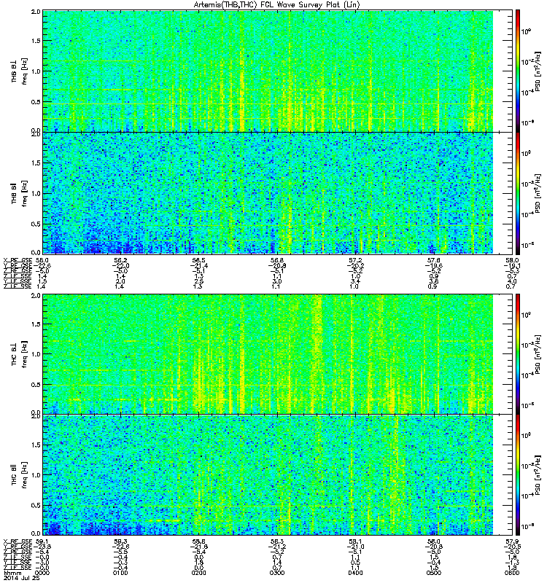Viewport: 547px width, 583px height.
Task: Click the X_RE_GSE label under THB panels
Action: (x=18, y=260)
